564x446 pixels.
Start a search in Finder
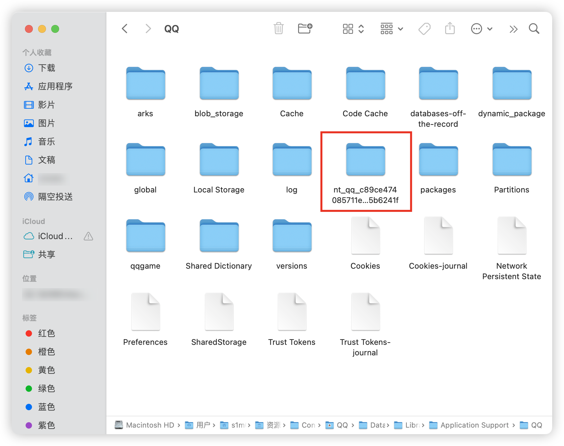pos(534,29)
